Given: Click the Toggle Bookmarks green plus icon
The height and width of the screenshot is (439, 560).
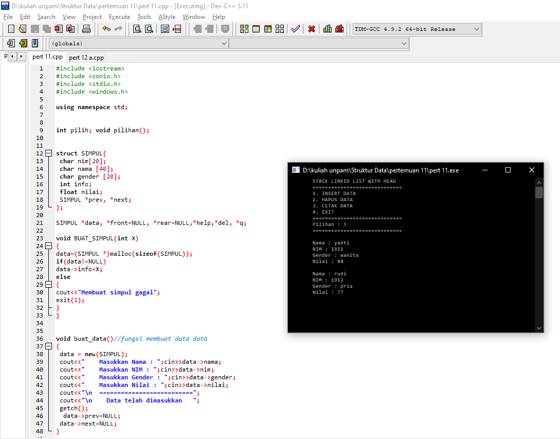Looking at the screenshot, I should pyautogui.click(x=23, y=43).
